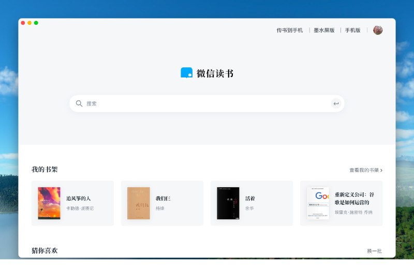Open the 墨水屏版 link
This screenshot has height=276, width=414.
[x=324, y=30]
